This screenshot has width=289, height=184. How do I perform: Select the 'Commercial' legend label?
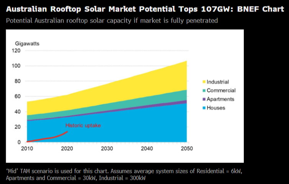coord(221,91)
